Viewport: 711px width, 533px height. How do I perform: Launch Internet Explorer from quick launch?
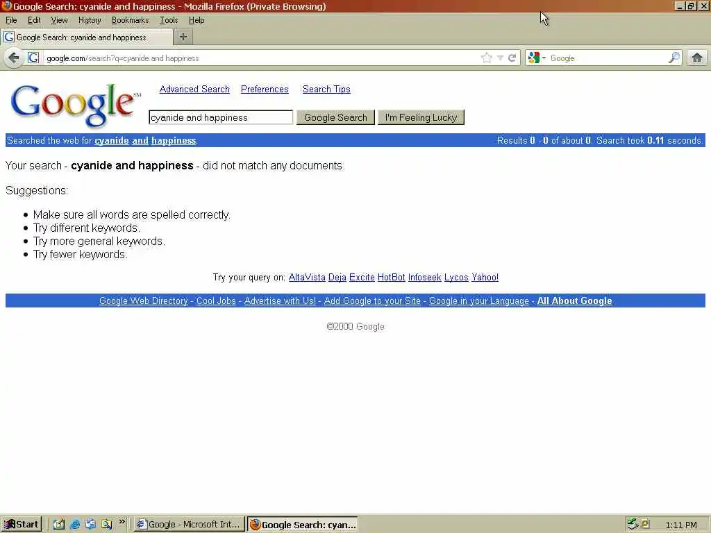75,525
